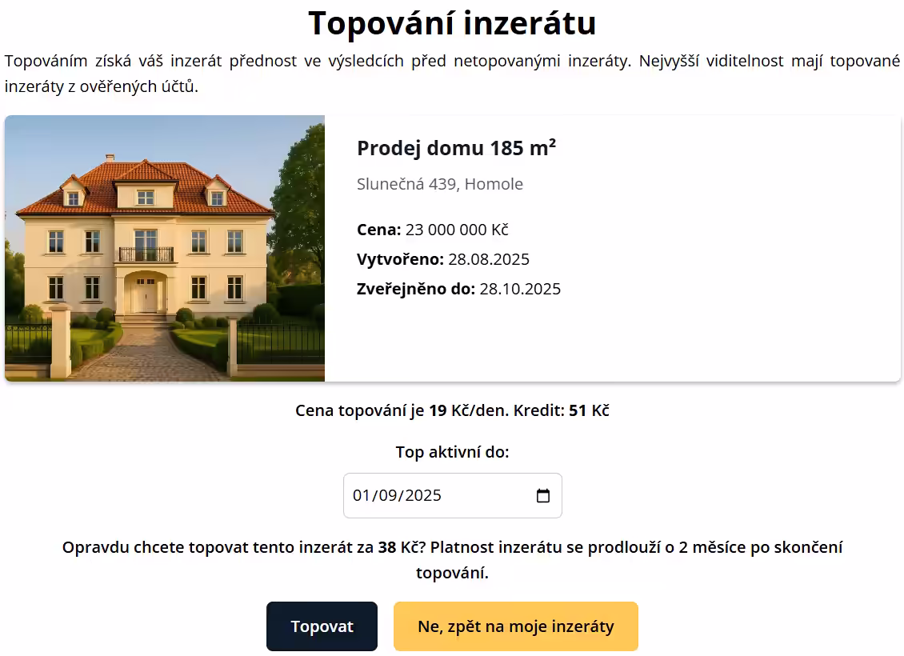
Task: Click the Zveřejněno do date 28.10.2025
Action: (x=520, y=289)
